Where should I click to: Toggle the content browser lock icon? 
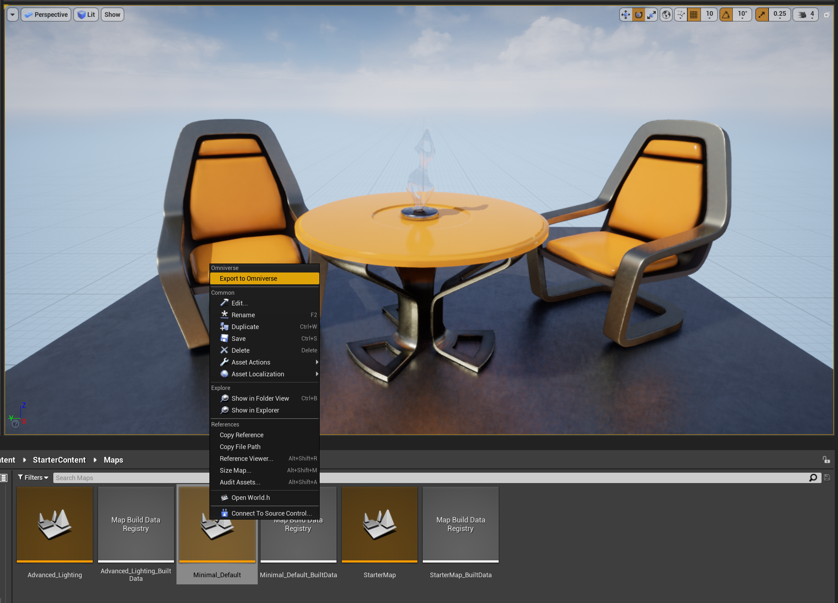pos(827,460)
